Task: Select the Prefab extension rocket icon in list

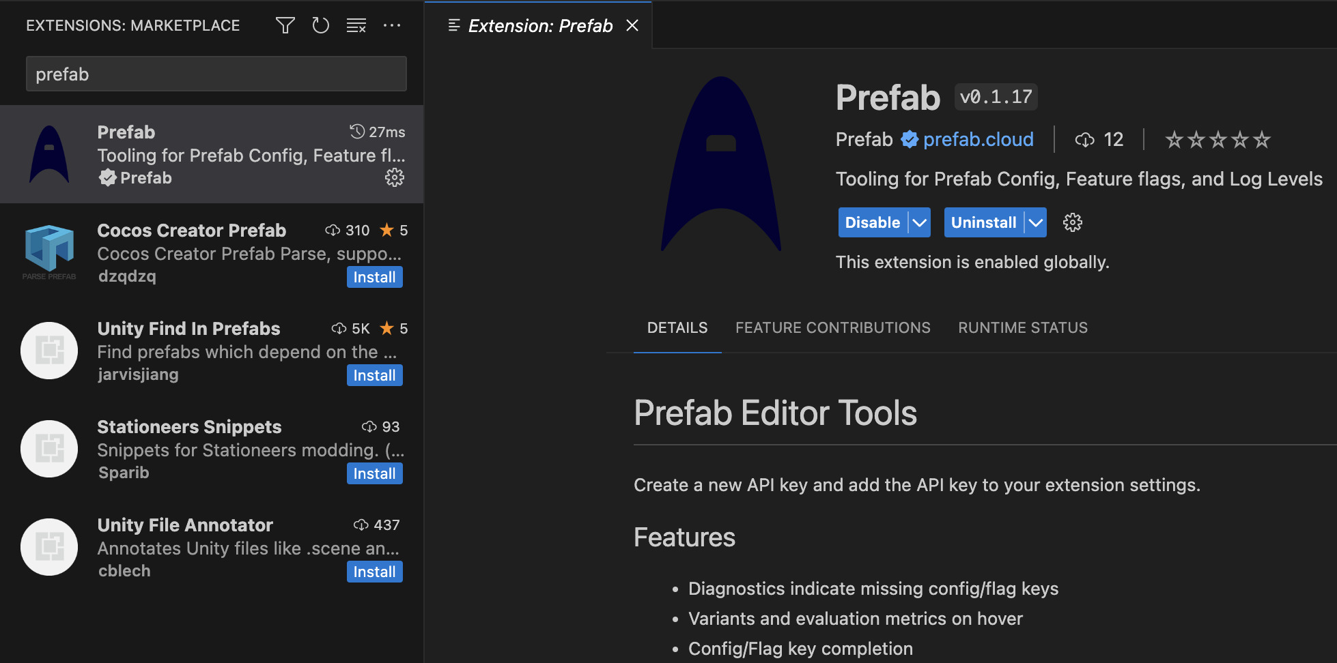Action: pos(49,154)
